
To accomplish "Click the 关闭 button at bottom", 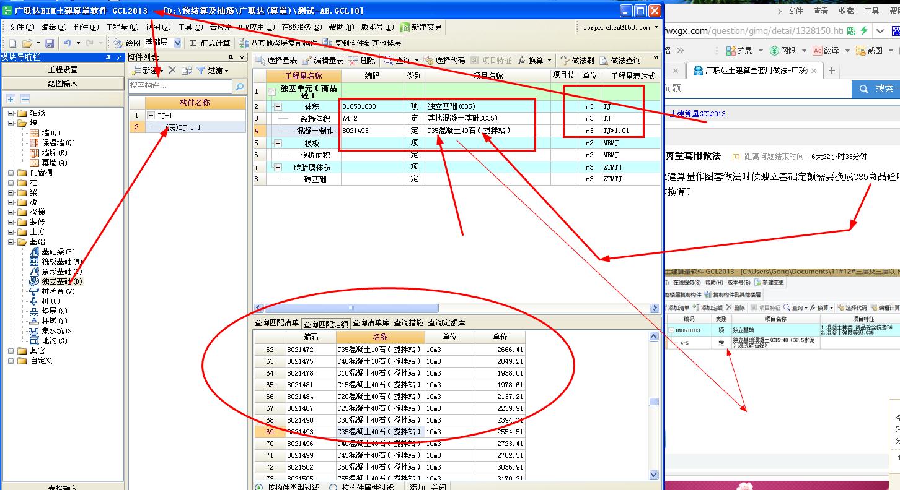I will [x=438, y=488].
